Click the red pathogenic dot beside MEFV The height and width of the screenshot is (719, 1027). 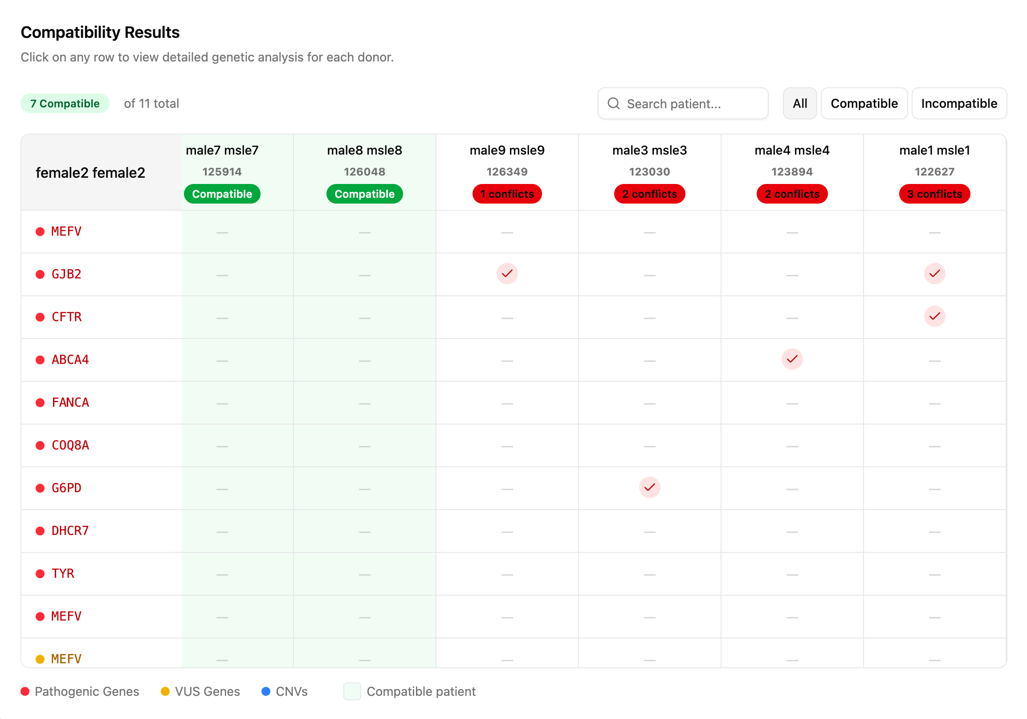[x=39, y=231]
